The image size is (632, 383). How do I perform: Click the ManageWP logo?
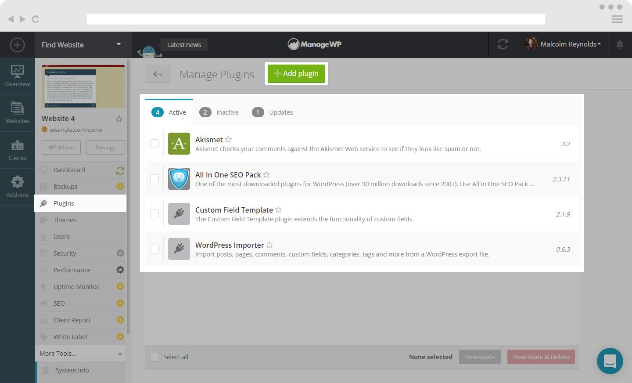(x=315, y=44)
